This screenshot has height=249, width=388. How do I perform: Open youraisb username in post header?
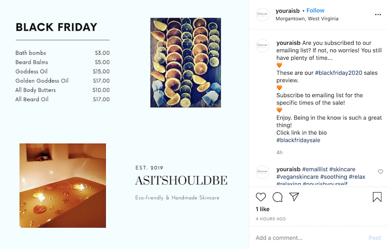(288, 11)
